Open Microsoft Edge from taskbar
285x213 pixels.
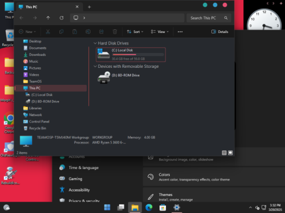[x=149, y=207]
